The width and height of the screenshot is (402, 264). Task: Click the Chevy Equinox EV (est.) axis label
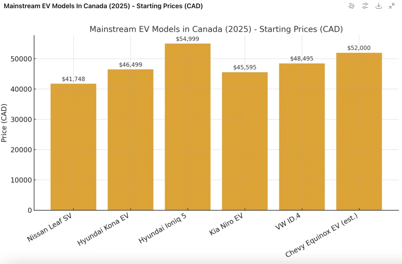point(322,235)
